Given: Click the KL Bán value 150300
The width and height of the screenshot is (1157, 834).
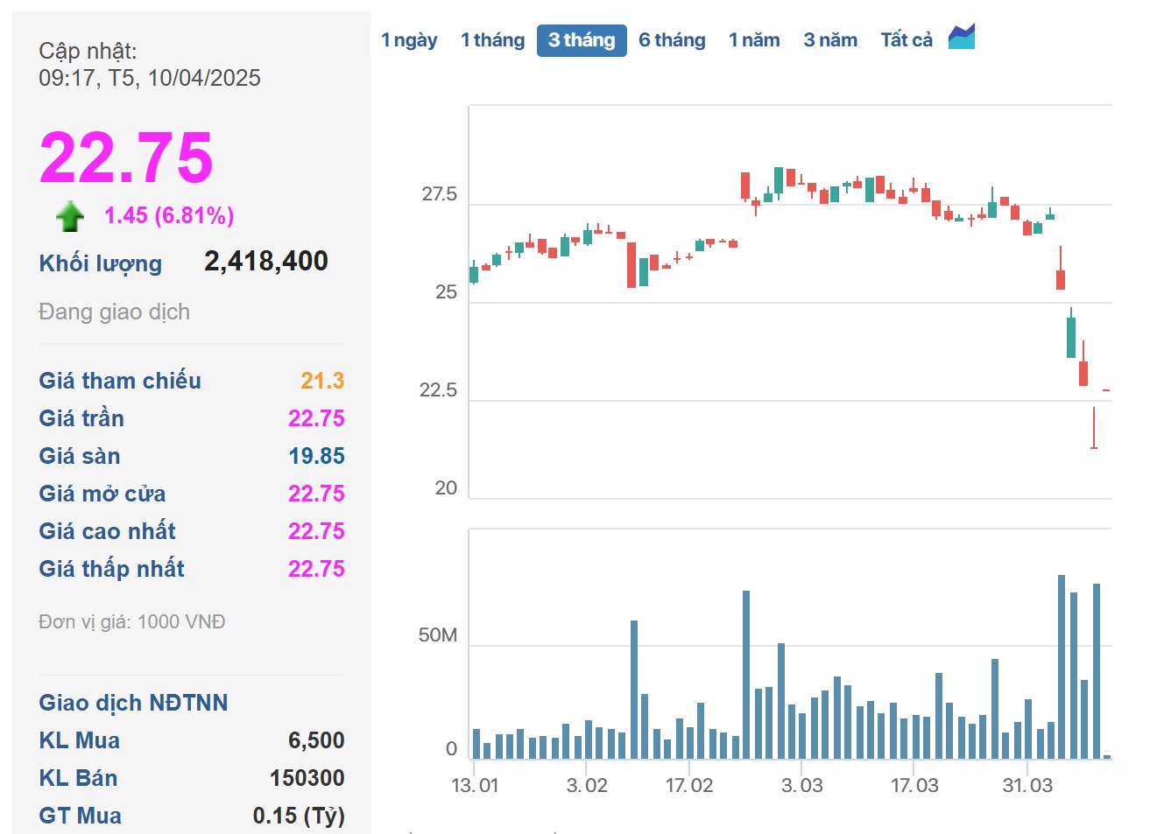Looking at the screenshot, I should click(307, 778).
